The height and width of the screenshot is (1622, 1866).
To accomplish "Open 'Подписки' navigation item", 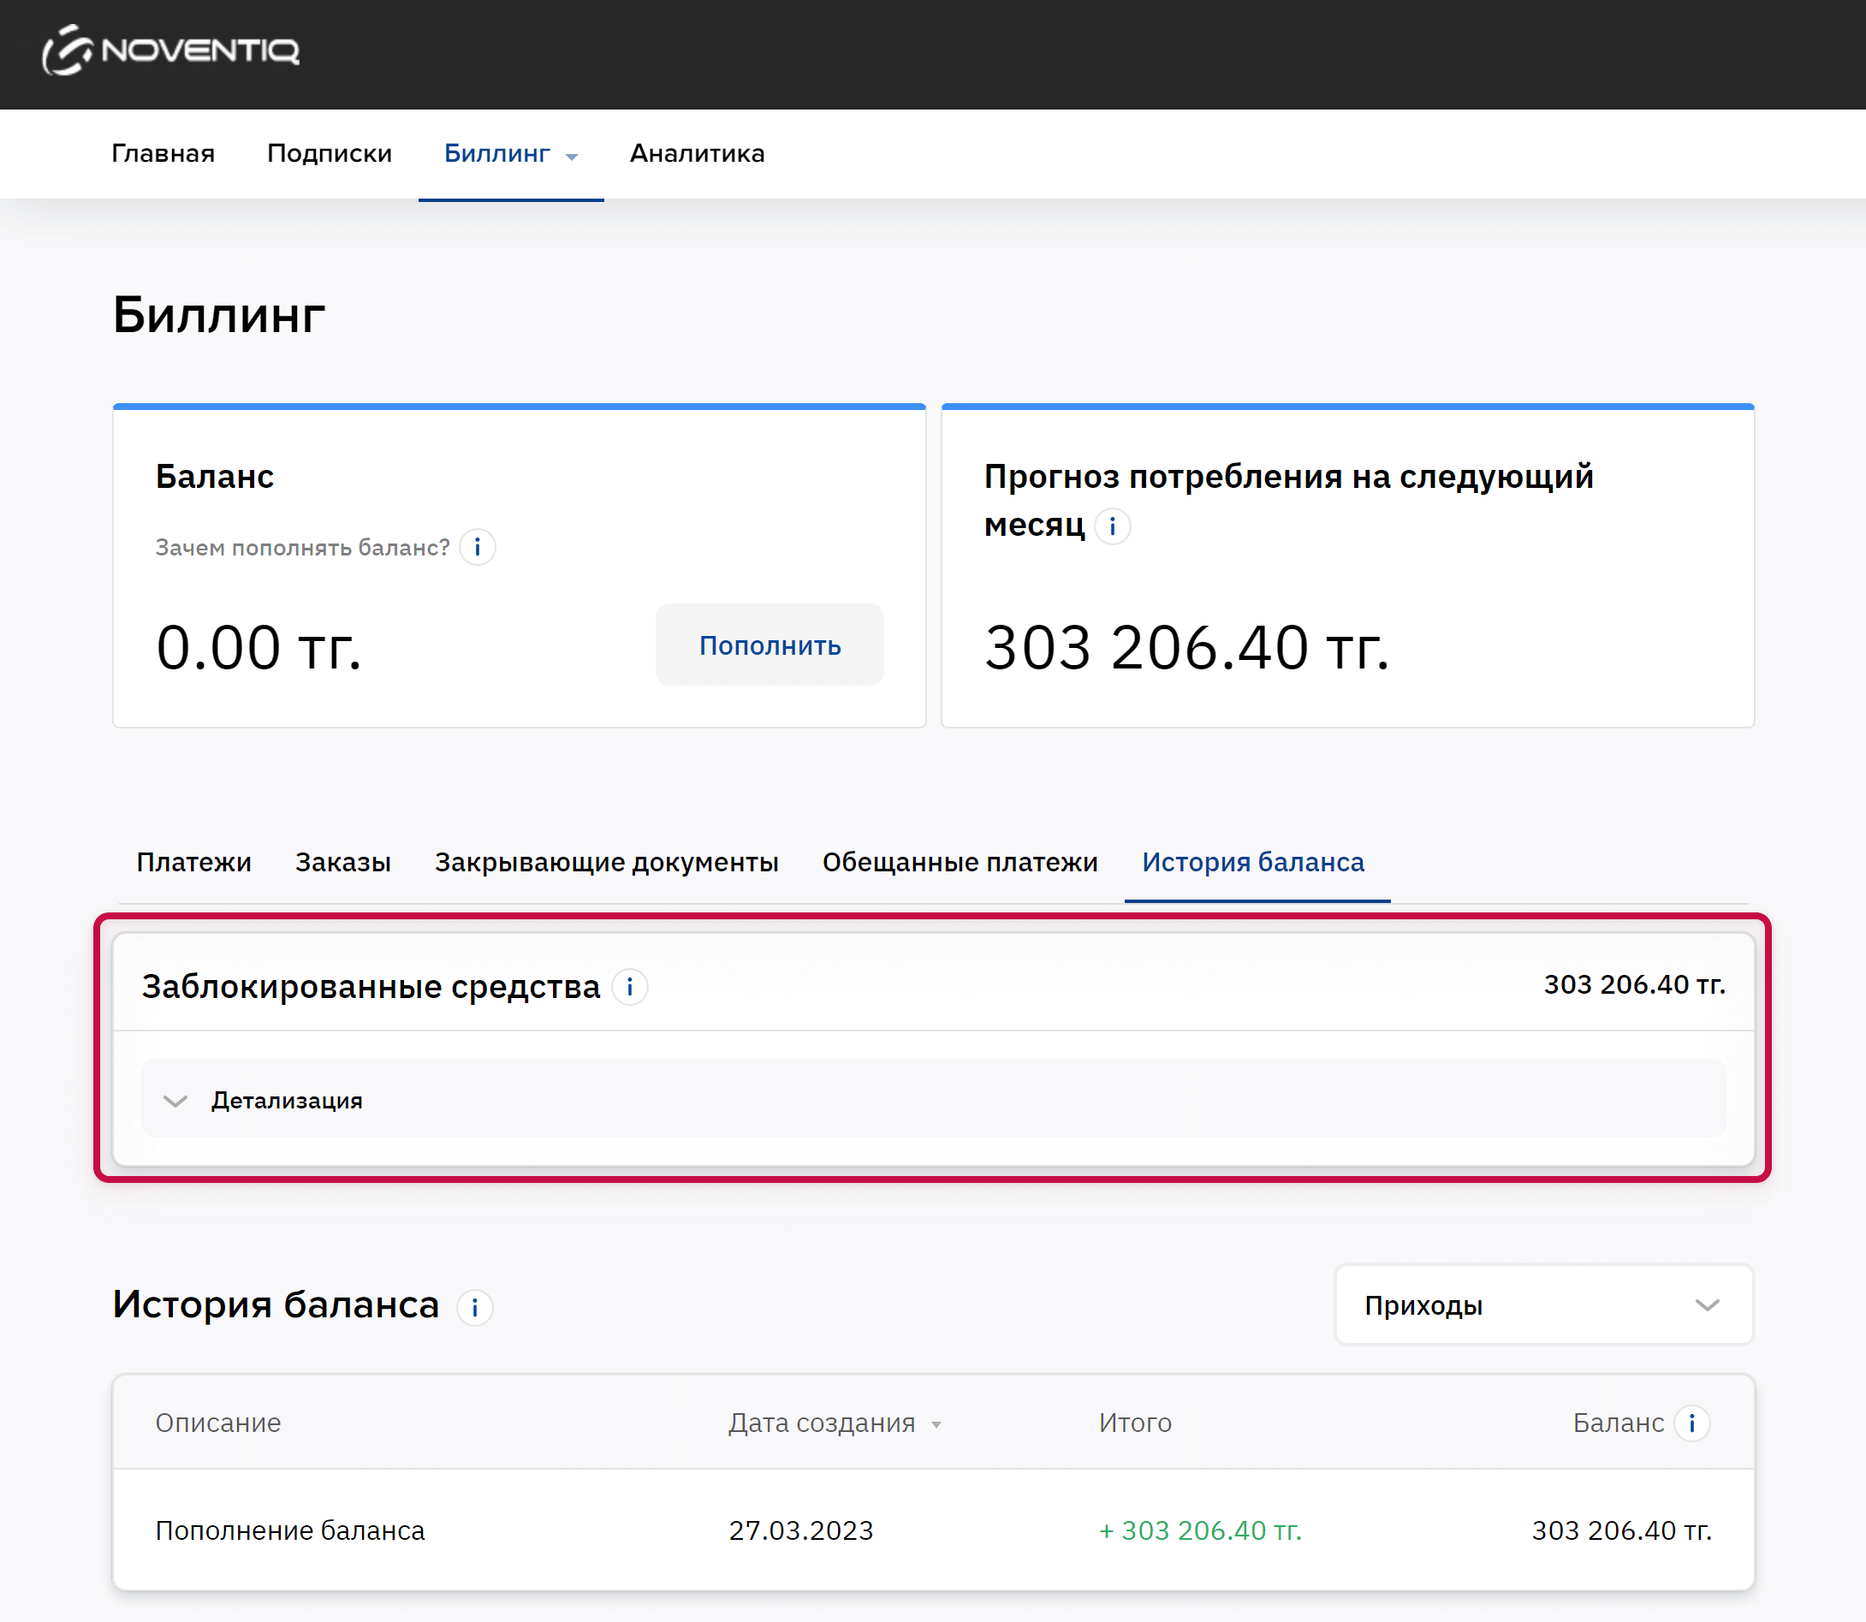I will pos(330,154).
